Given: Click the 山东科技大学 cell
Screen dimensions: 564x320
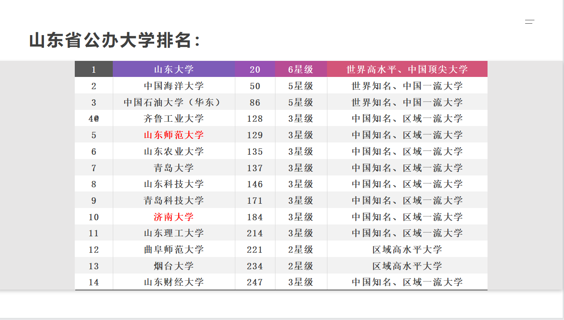Looking at the screenshot, I should (x=174, y=184).
